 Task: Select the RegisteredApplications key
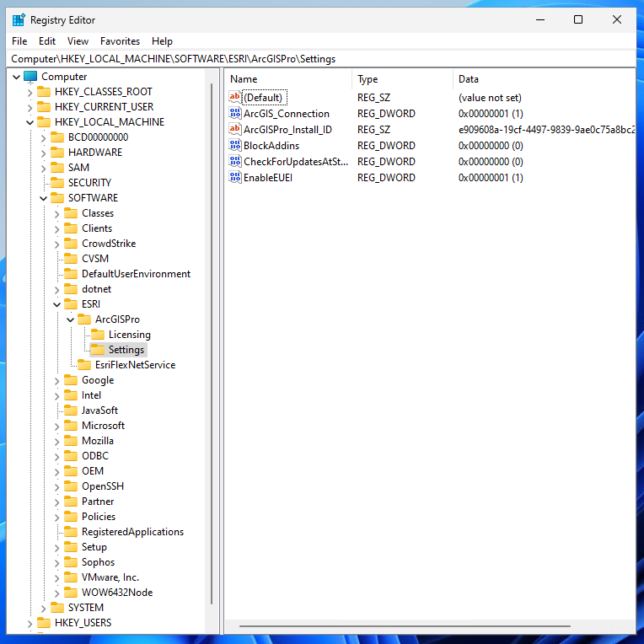click(132, 532)
